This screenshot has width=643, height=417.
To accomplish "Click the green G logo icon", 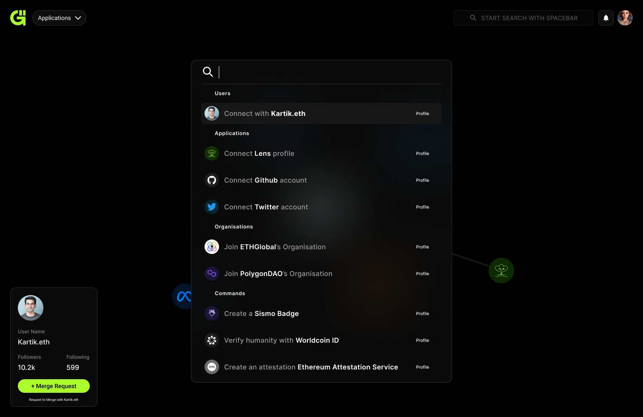I will tap(18, 18).
